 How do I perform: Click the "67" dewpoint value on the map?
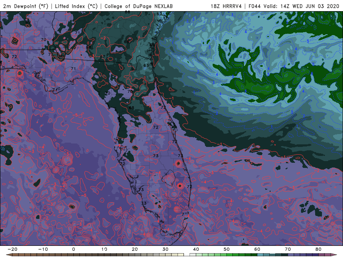coord(102,57)
